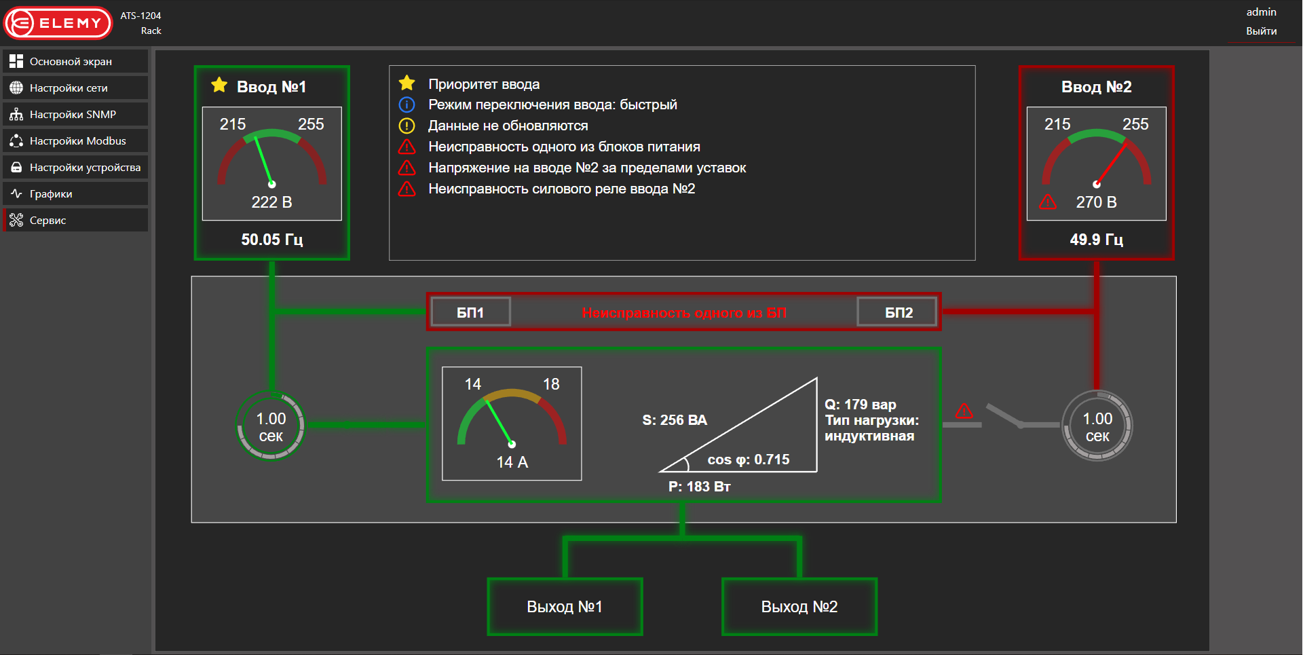
Task: Open Настройки Modbus menu item
Action: click(x=75, y=141)
